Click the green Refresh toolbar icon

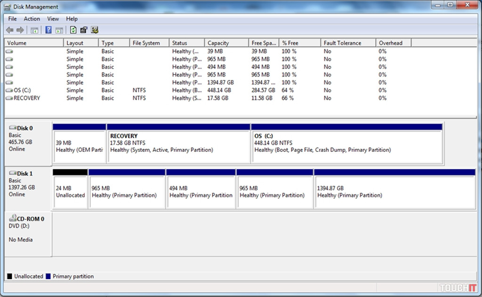[x=73, y=30]
